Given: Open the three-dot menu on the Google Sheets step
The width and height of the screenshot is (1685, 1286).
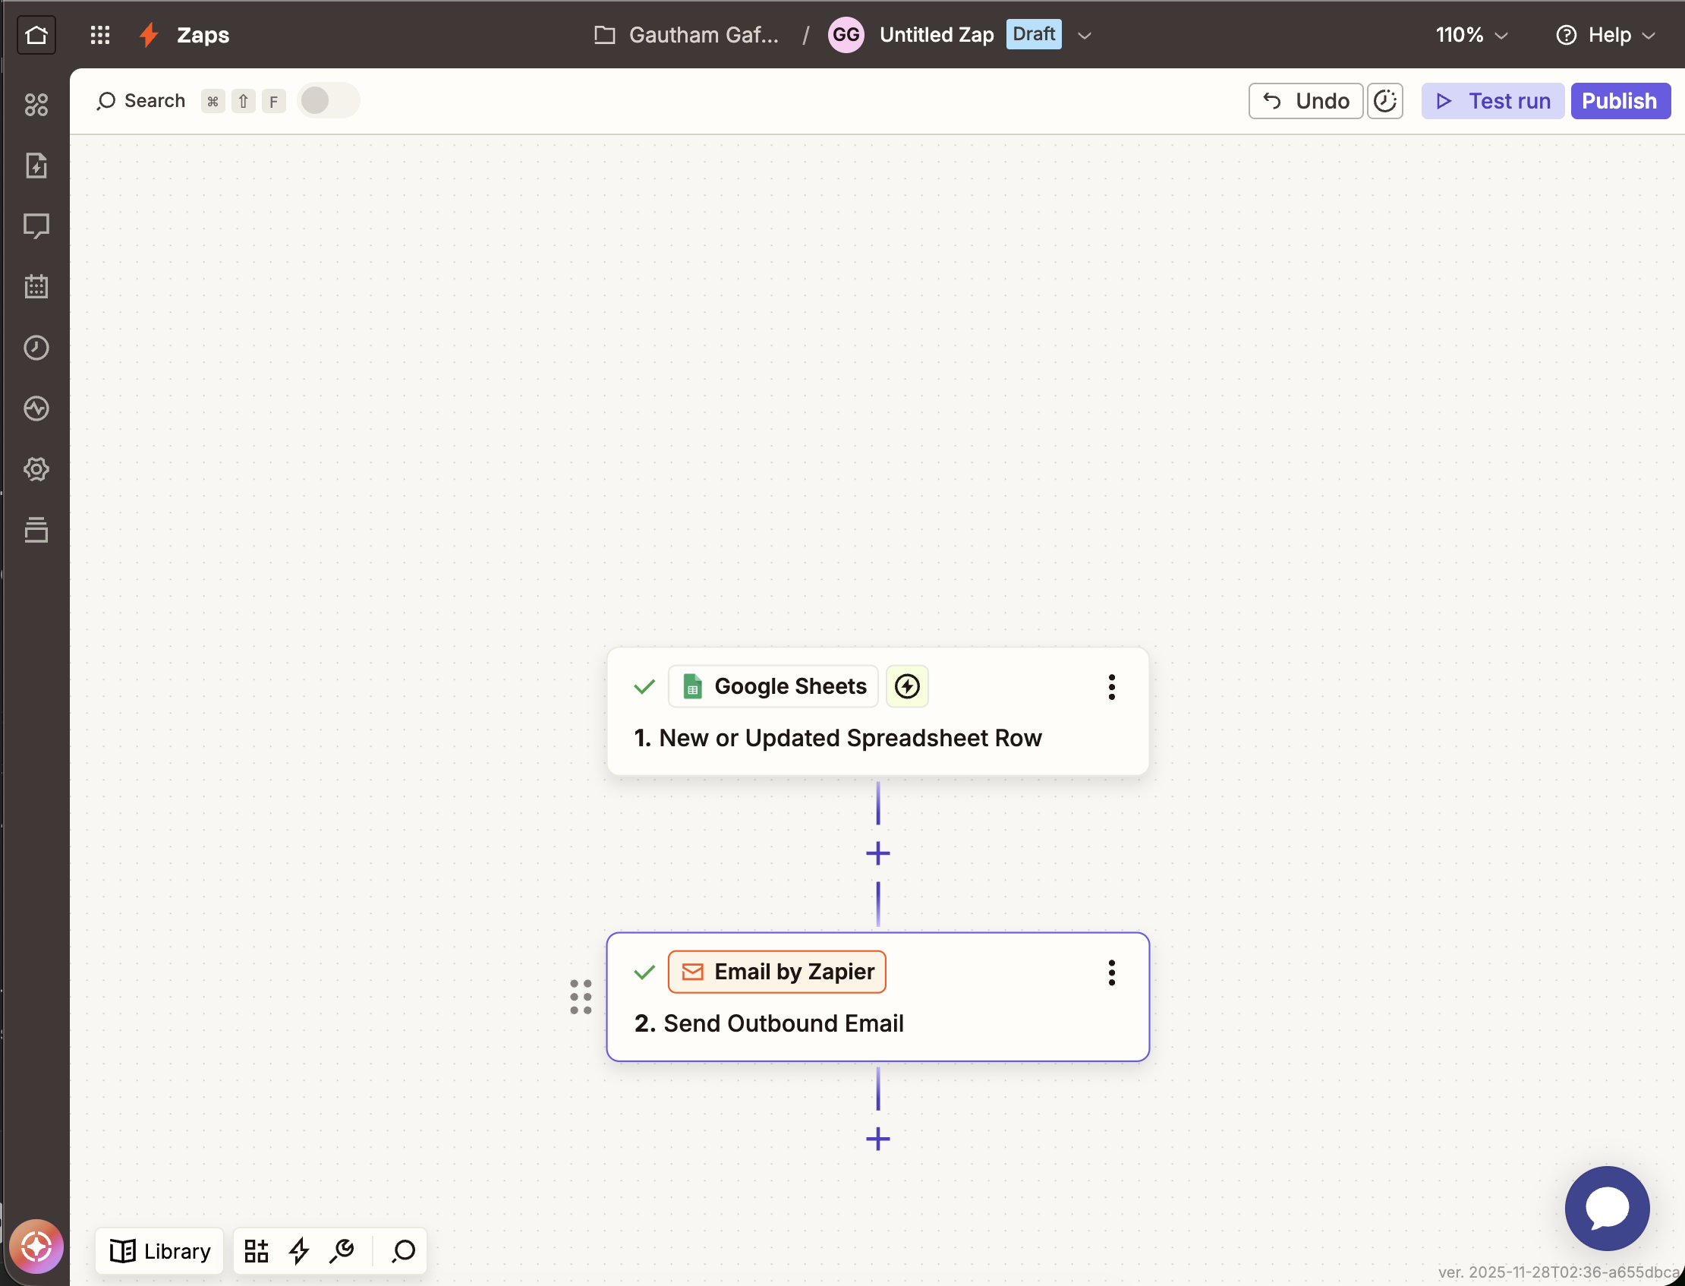Looking at the screenshot, I should (x=1112, y=686).
